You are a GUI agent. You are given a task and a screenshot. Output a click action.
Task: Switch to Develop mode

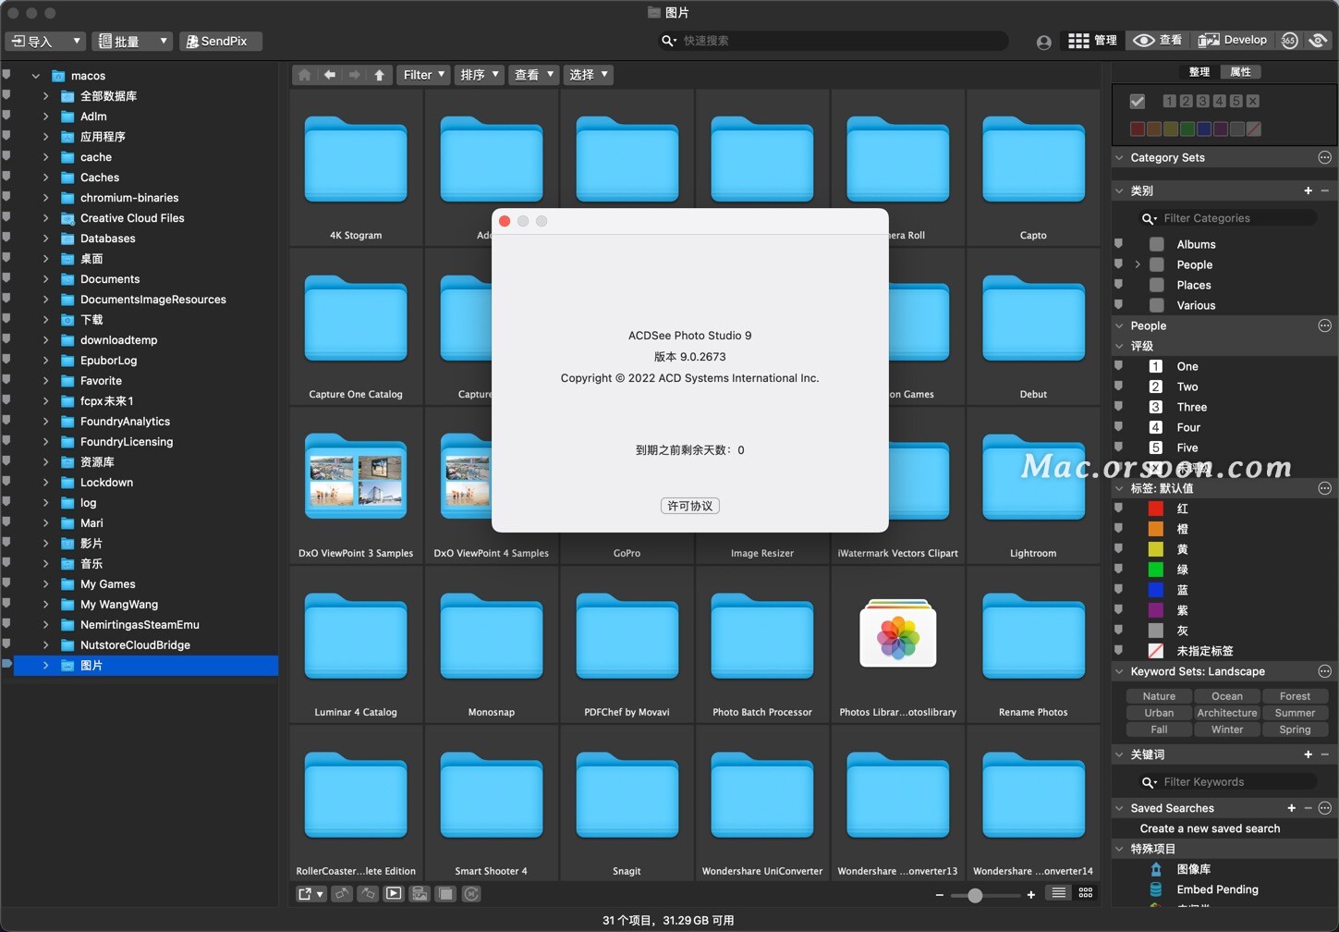coord(1233,41)
